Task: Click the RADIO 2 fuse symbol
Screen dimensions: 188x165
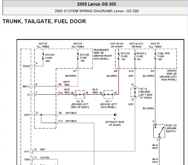Action: point(135,56)
